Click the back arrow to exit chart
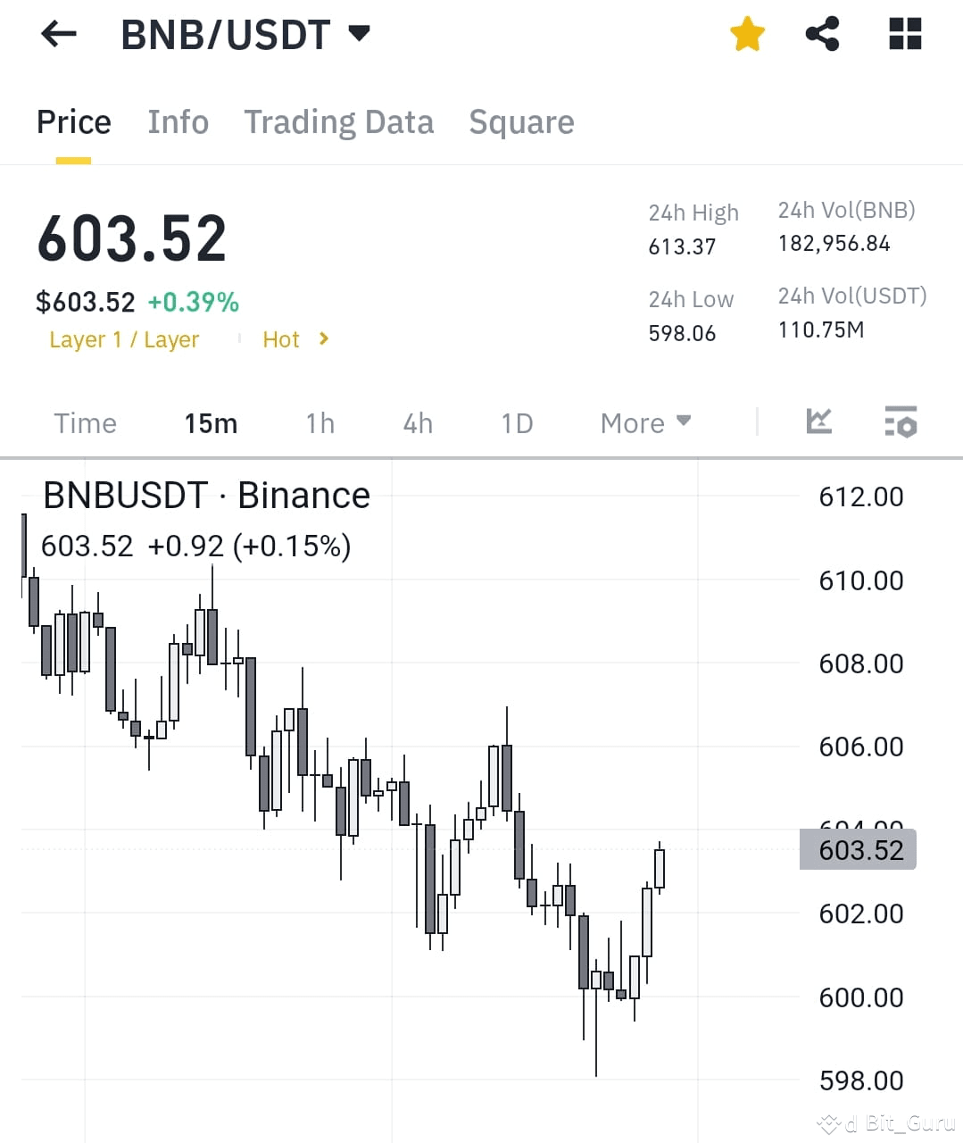The width and height of the screenshot is (963, 1143). (x=57, y=34)
